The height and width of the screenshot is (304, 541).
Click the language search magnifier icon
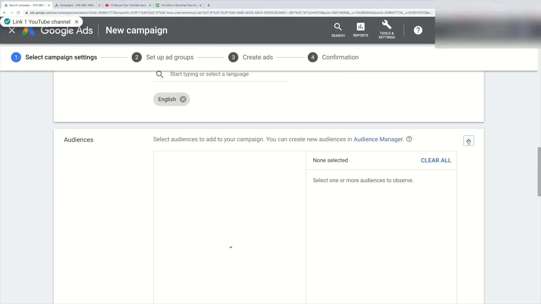coord(160,74)
